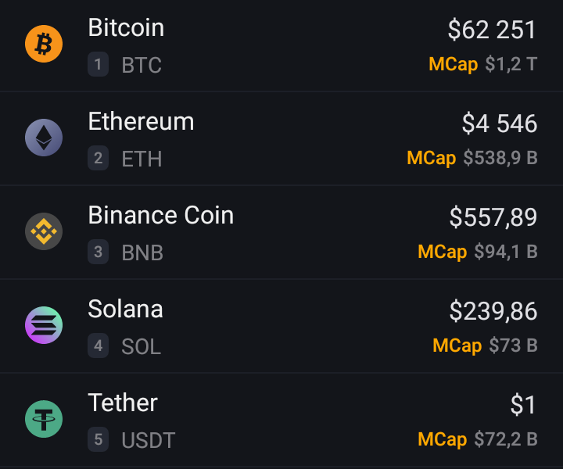This screenshot has height=469, width=563.
Task: Click Ethereum price $4 546
Action: [500, 123]
